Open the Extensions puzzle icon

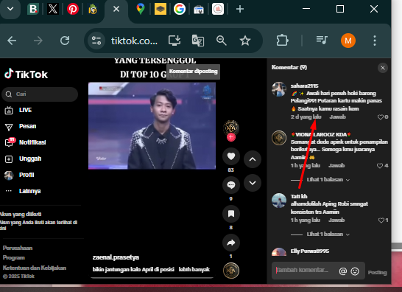[282, 41]
